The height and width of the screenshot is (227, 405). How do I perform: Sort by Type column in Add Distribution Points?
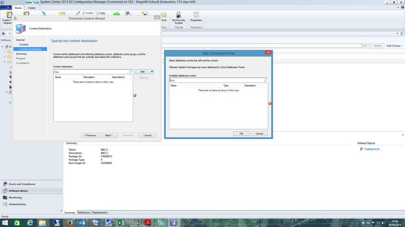[232, 86]
